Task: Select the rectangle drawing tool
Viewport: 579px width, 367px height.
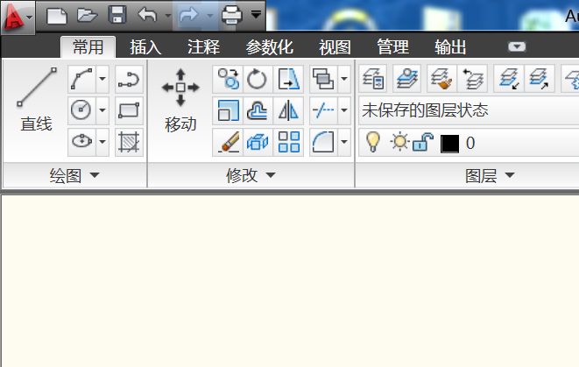Action: point(129,110)
